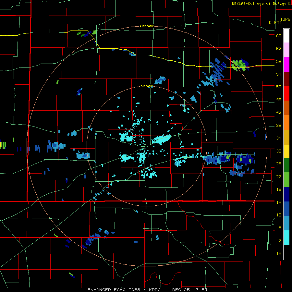Click the 14 value on the legend scale
Screen dimensions: 292x292
tap(279, 202)
